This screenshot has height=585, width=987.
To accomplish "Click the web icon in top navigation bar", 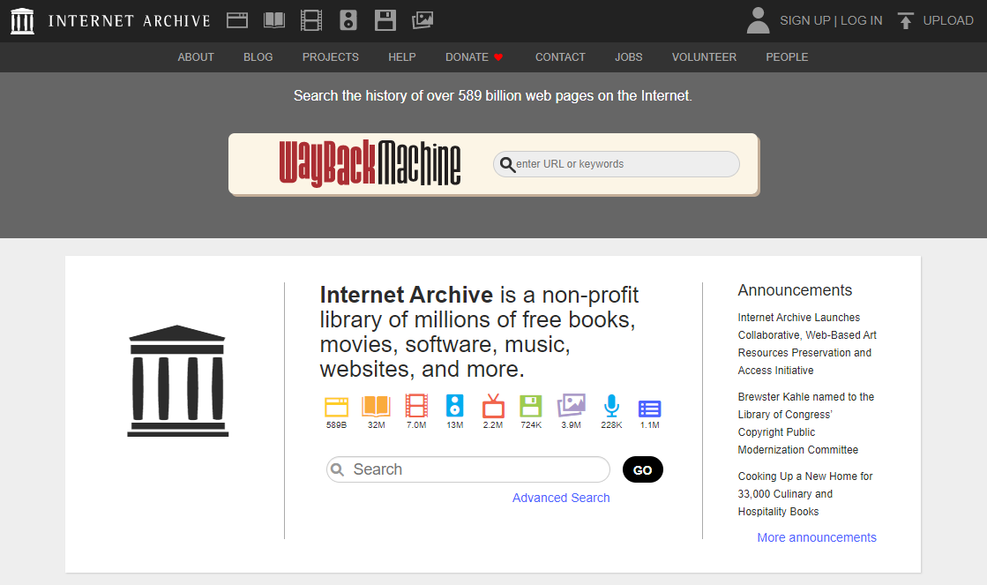I will point(236,20).
